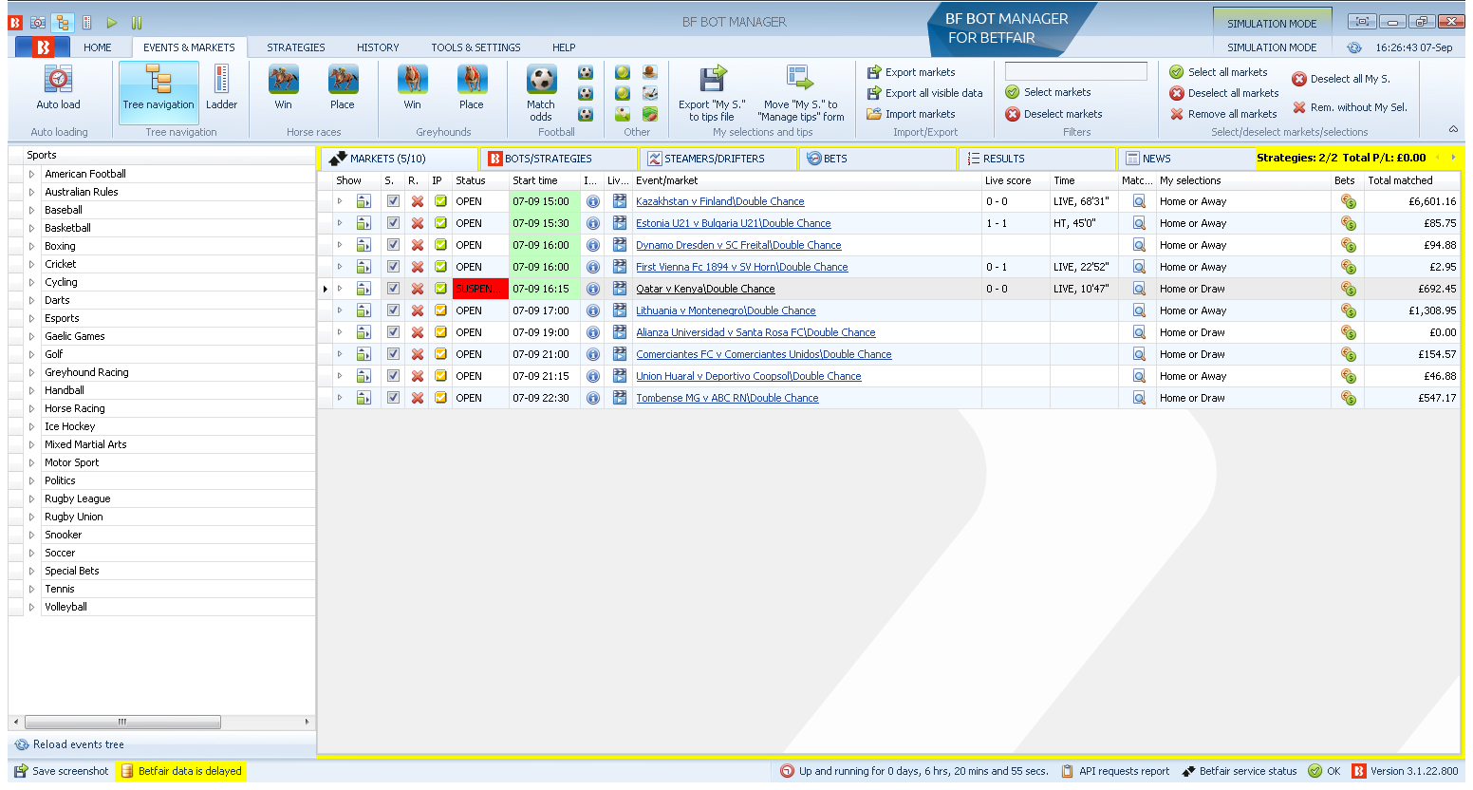Toggle checkbox for Qatar v Kenya
The height and width of the screenshot is (790, 1473).
point(393,289)
